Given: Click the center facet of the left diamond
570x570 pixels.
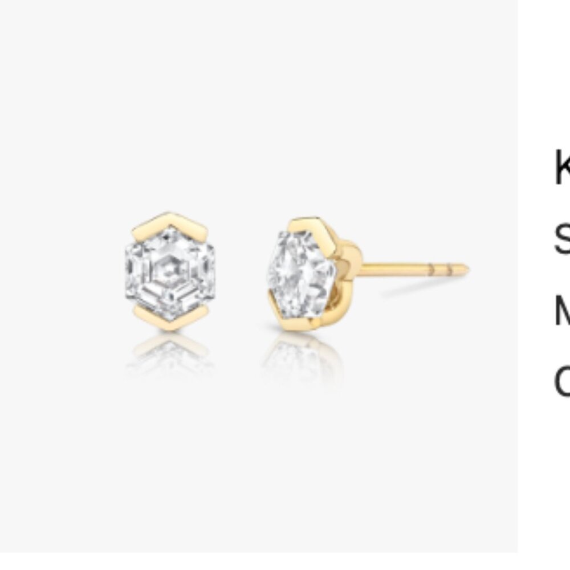Looking at the screenshot, I should coord(170,271).
